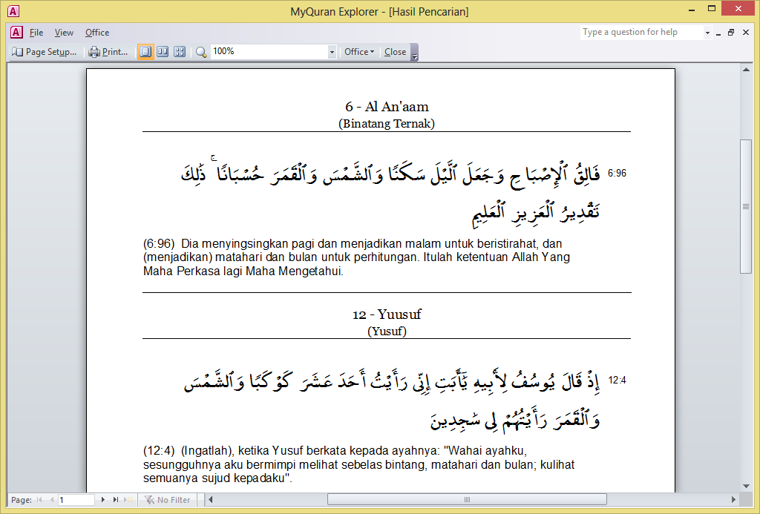This screenshot has width=760, height=514.
Task: Switch to one page view
Action: (x=145, y=52)
